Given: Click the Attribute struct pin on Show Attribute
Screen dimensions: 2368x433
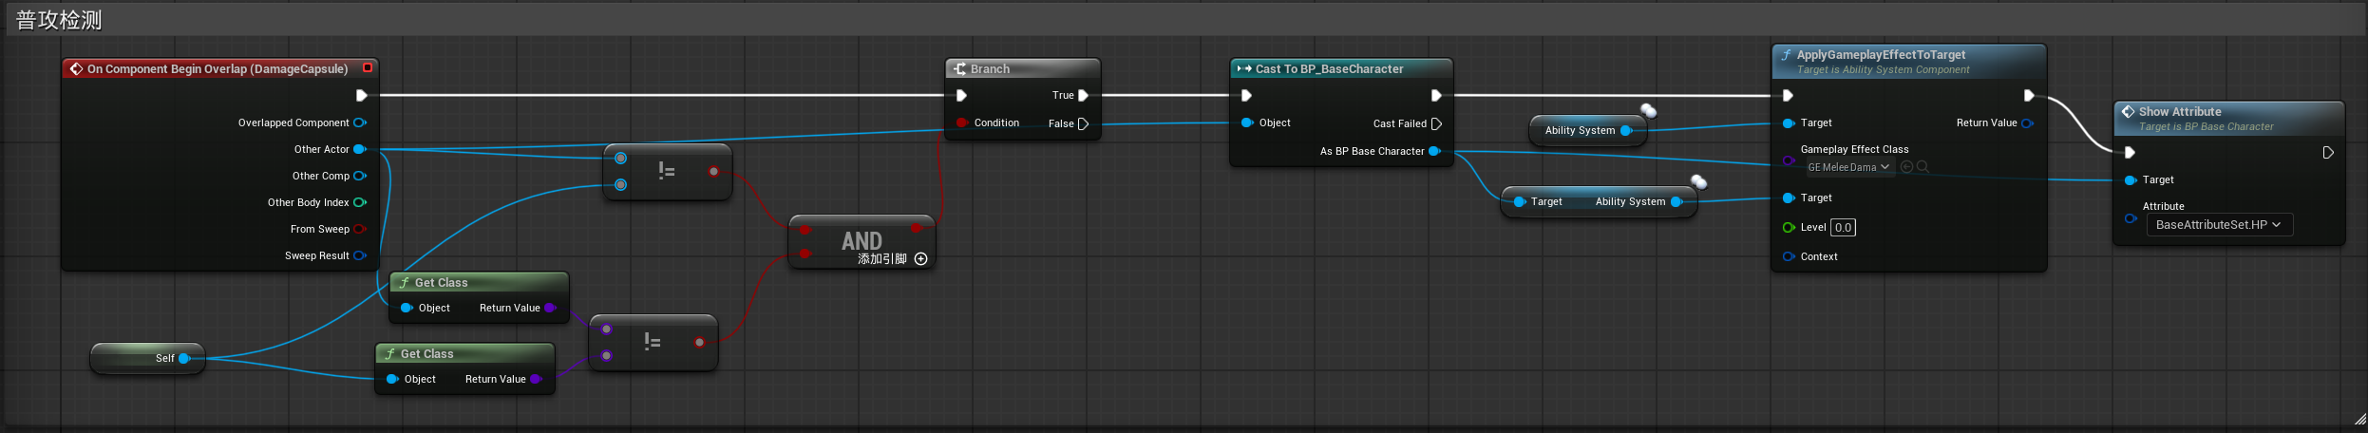Looking at the screenshot, I should 2131,218.
